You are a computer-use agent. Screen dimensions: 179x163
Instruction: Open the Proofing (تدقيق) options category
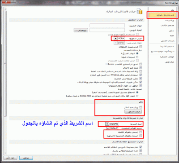click(171, 31)
